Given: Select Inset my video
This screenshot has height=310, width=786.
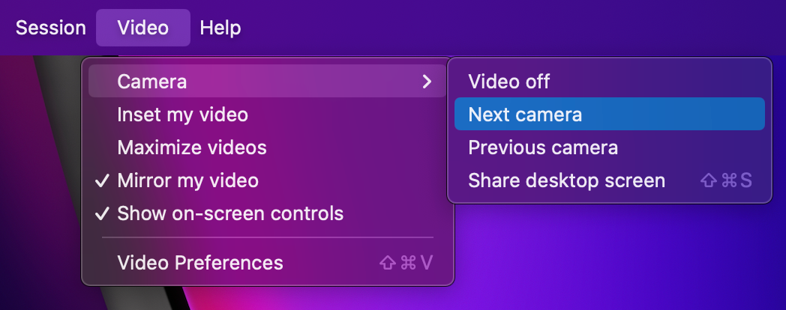Looking at the screenshot, I should (x=182, y=115).
